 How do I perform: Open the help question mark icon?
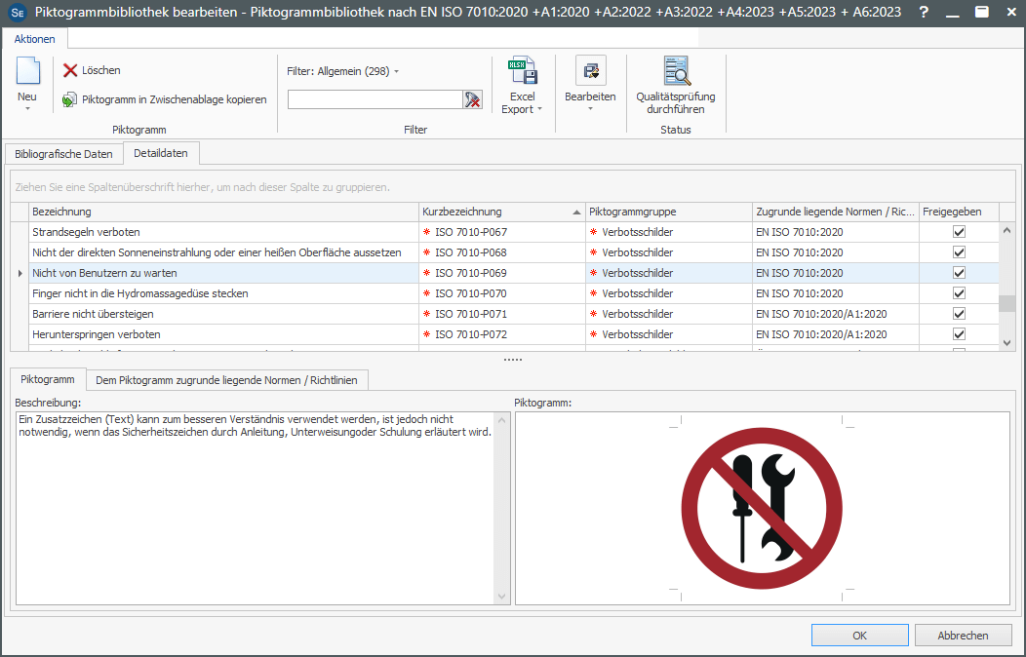pyautogui.click(x=924, y=13)
